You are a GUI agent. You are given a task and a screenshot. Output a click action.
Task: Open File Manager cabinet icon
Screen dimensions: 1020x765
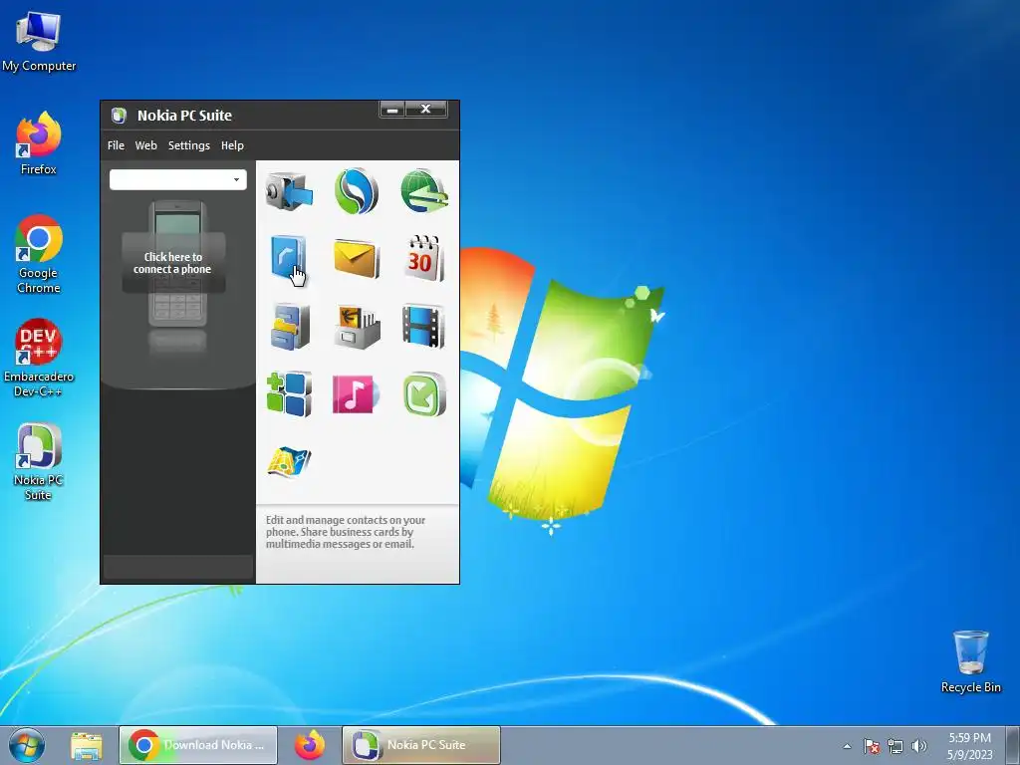(x=290, y=327)
